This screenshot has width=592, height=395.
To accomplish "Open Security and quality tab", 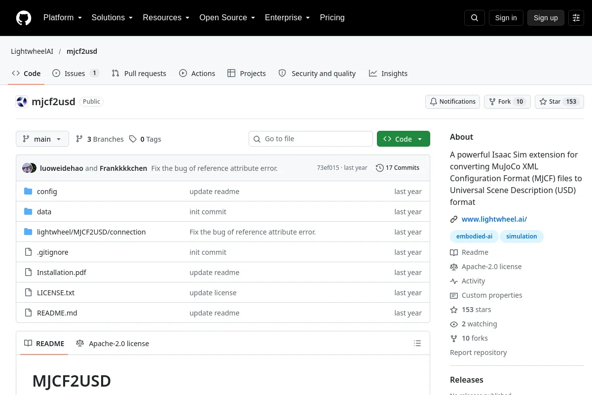I will 317,73.
